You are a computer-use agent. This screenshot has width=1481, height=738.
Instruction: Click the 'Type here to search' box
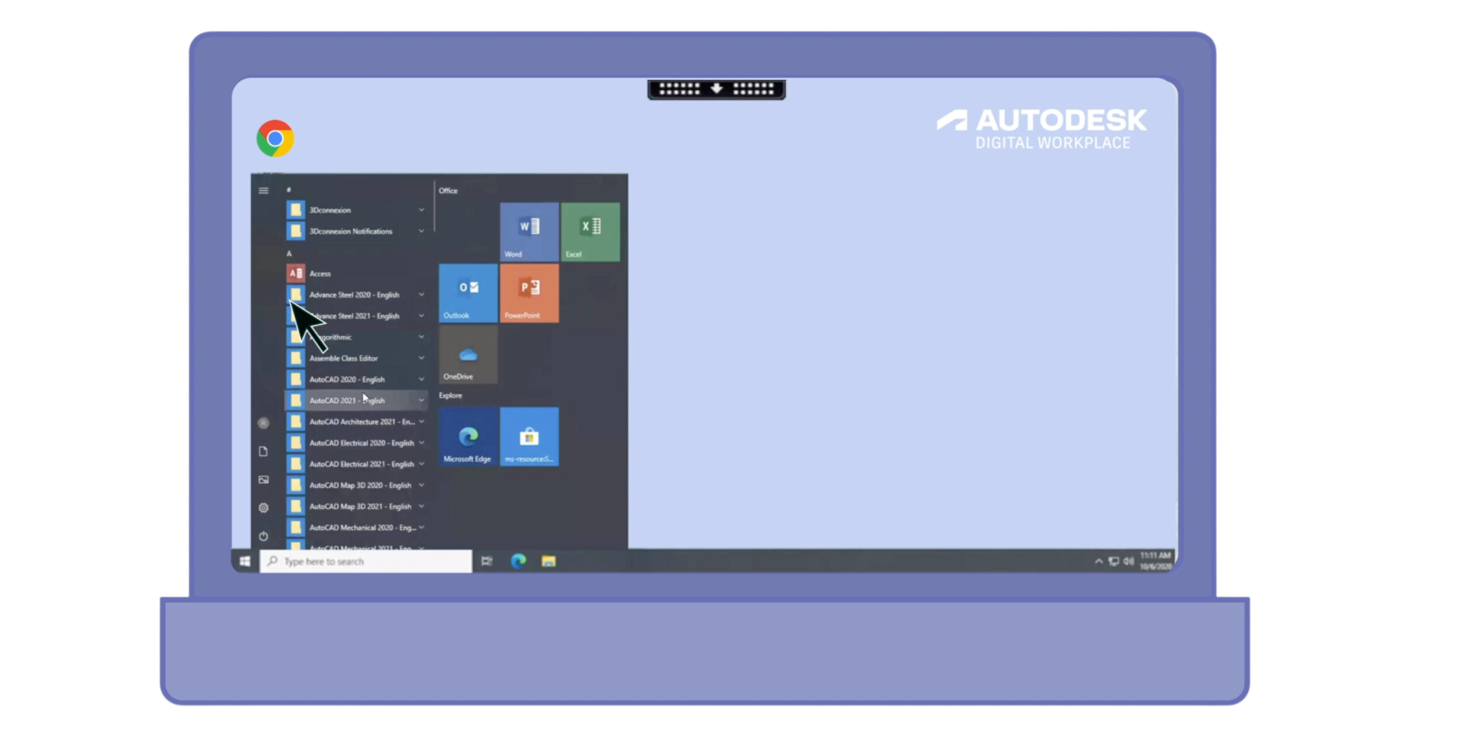point(366,562)
